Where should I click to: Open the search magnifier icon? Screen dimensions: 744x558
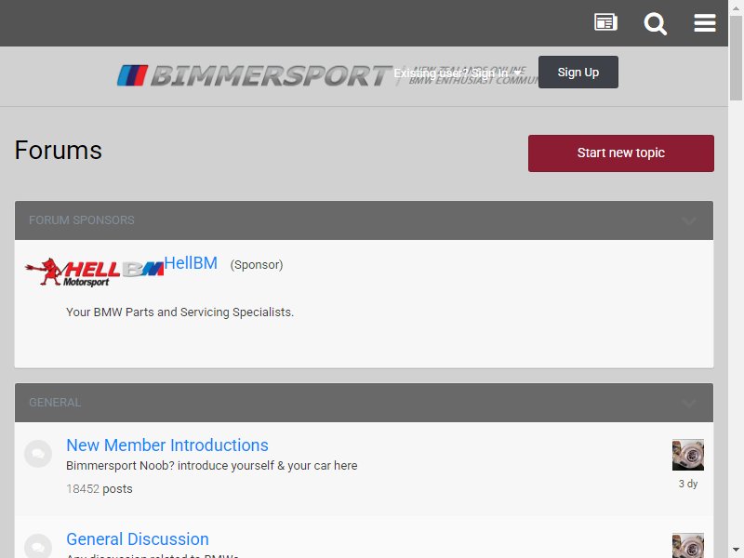(656, 23)
